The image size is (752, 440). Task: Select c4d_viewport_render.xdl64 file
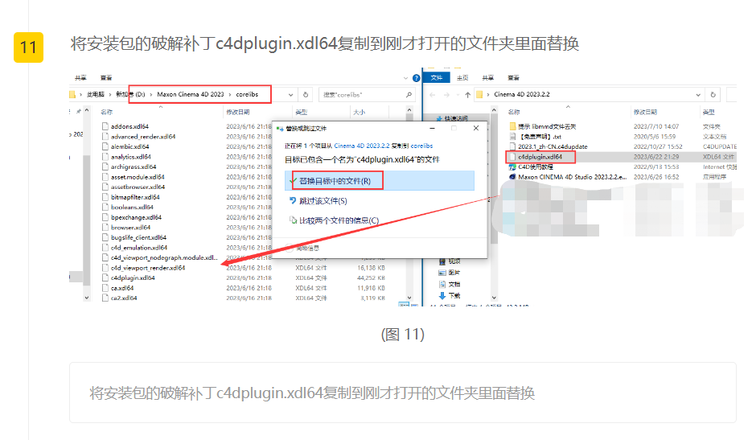(148, 268)
